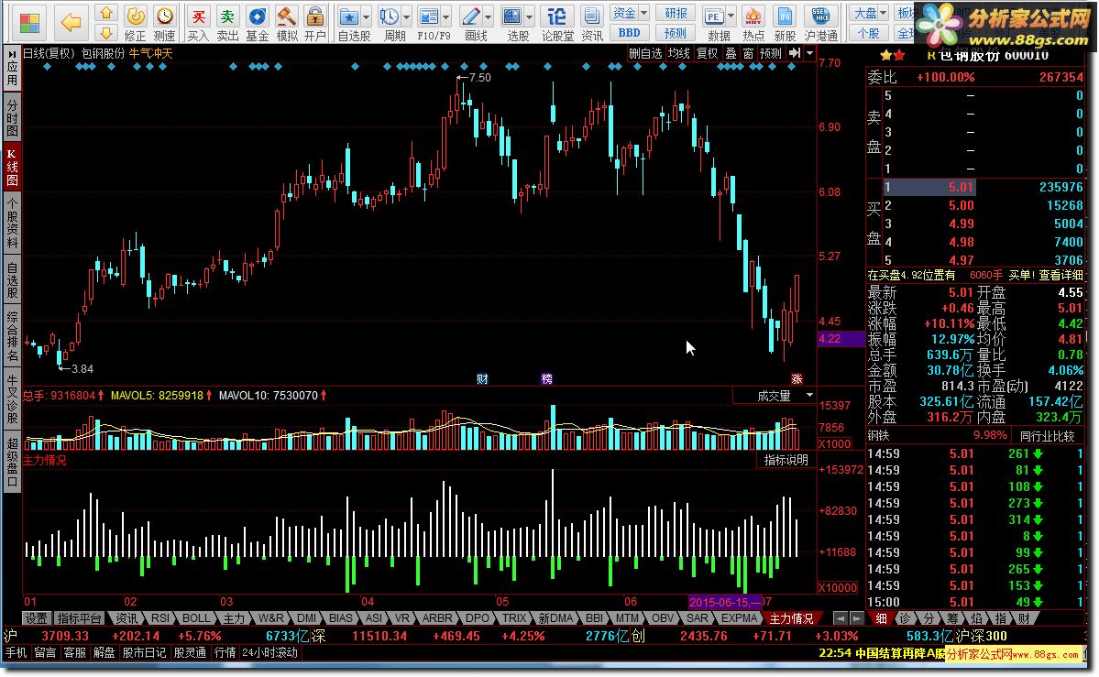Click the 个股 button in toolbar
The height and width of the screenshot is (677, 1099).
pyautogui.click(x=868, y=33)
